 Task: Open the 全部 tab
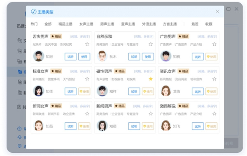pyautogui.click(x=48, y=24)
